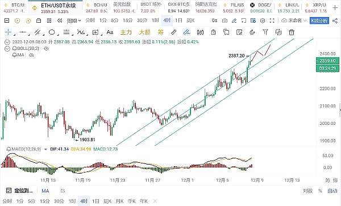Select the crosshair cursor tool
The image size is (341, 206).
click(8, 32)
